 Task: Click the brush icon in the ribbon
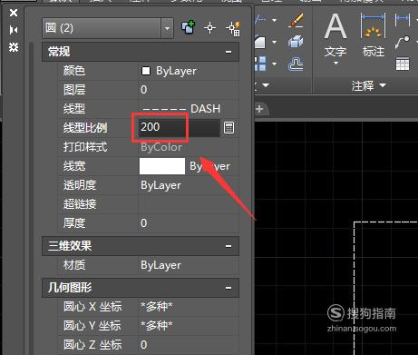(x=296, y=21)
